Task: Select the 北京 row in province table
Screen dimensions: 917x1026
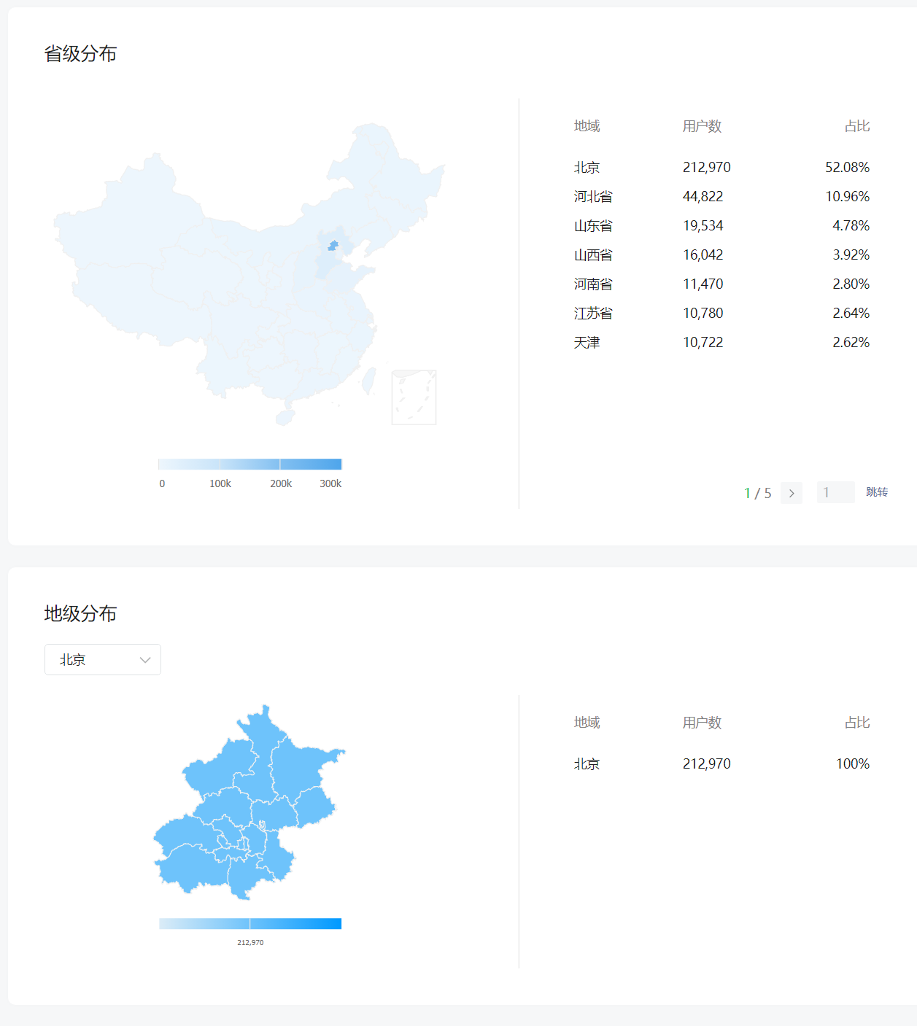Action: (x=721, y=167)
